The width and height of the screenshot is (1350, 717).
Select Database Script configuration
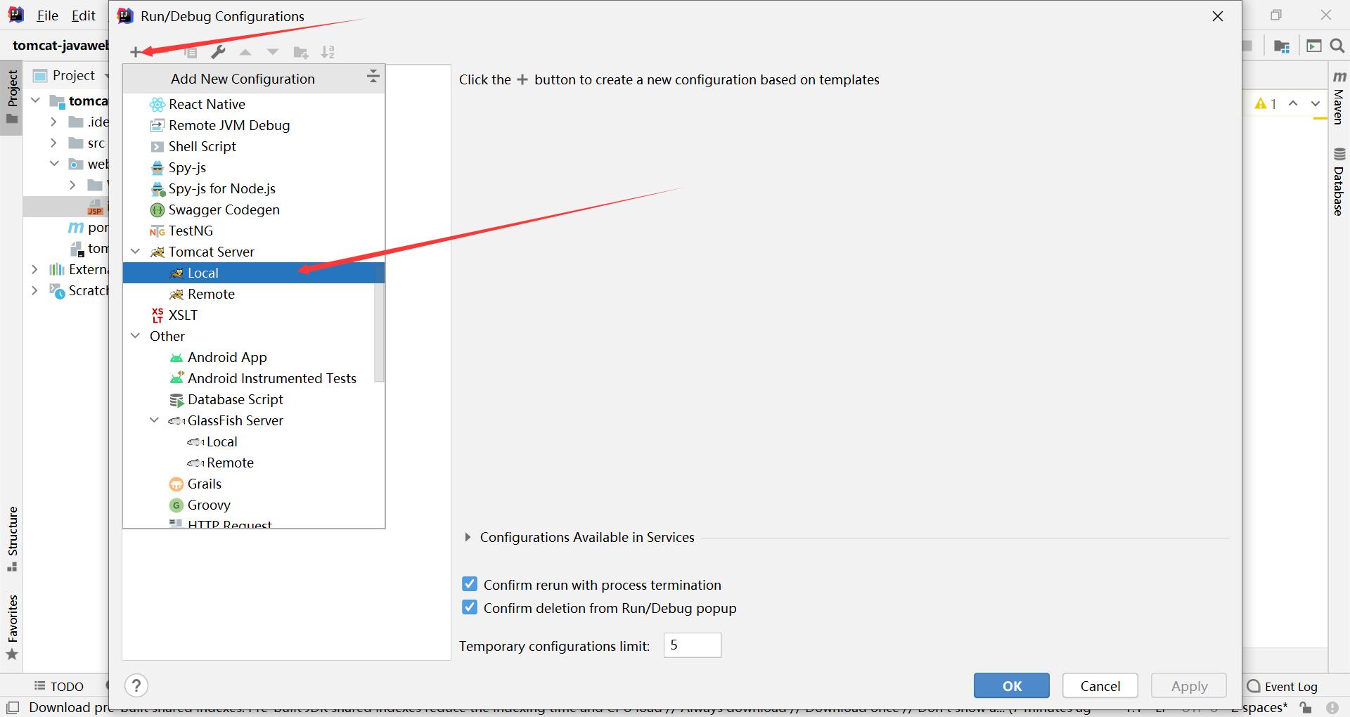point(254,399)
